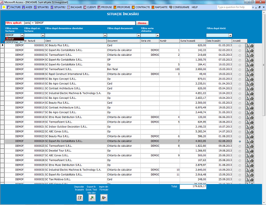The image size is (266, 205).
Task: Click the print icon for invoice 0000032
Action: [x=252, y=180]
